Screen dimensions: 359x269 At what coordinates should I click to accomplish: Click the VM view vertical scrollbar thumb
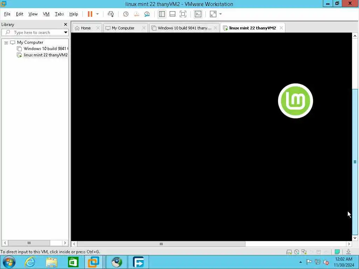355,162
